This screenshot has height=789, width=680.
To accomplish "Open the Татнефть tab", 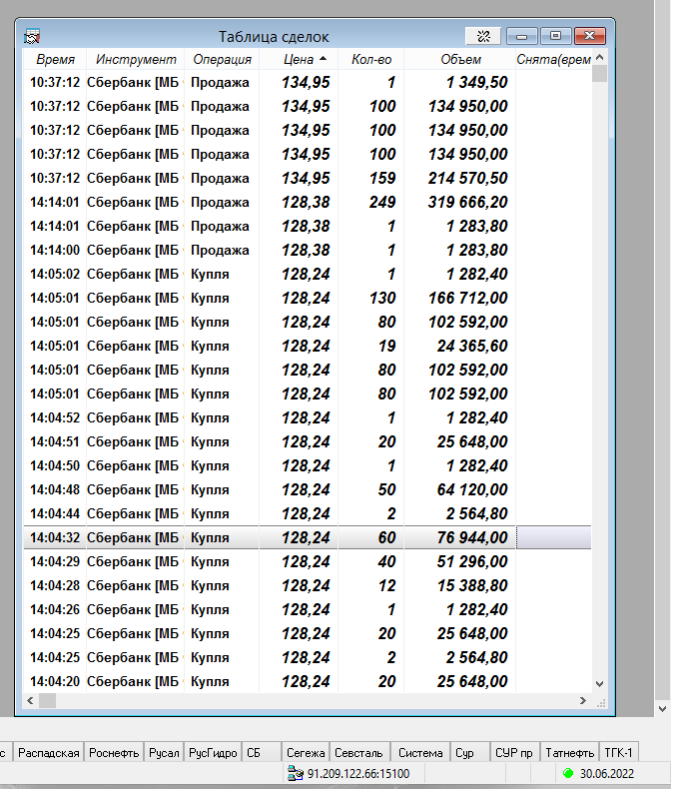I will 569,753.
